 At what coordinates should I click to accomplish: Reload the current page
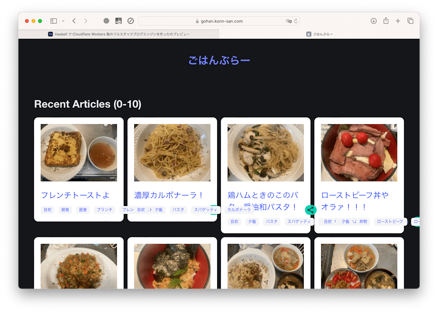[x=296, y=21]
